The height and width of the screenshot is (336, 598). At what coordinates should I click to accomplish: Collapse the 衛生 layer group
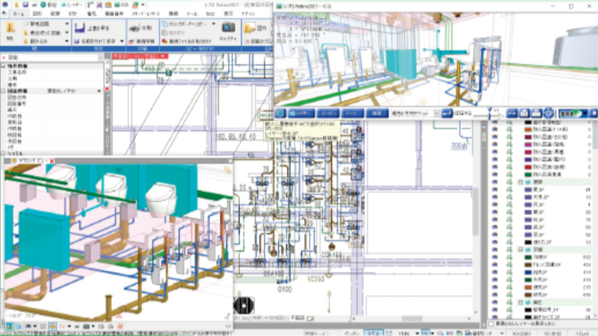(520, 303)
